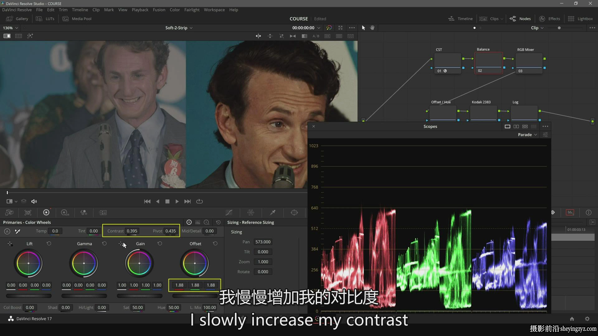Switch to primaries log wheels mode
598x336 pixels.
(x=206, y=222)
